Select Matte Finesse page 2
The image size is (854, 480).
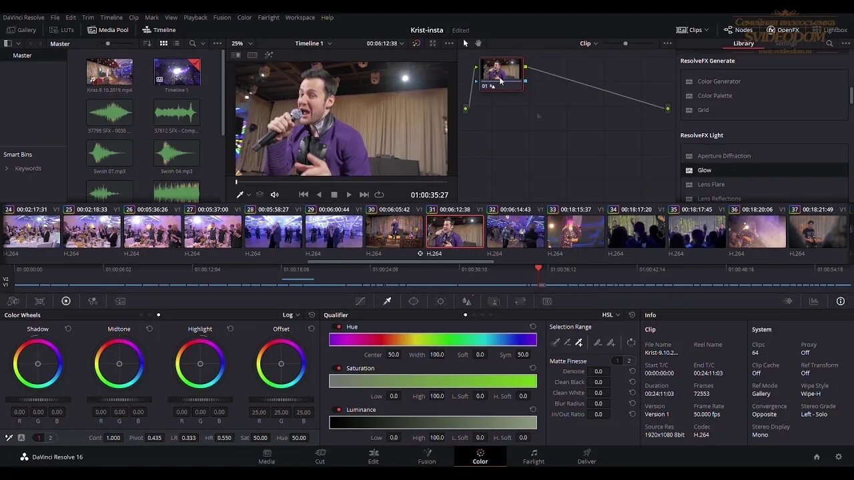click(x=628, y=361)
